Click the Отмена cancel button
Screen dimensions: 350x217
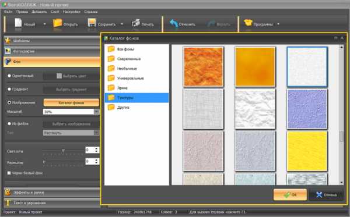pyautogui.click(x=326, y=195)
